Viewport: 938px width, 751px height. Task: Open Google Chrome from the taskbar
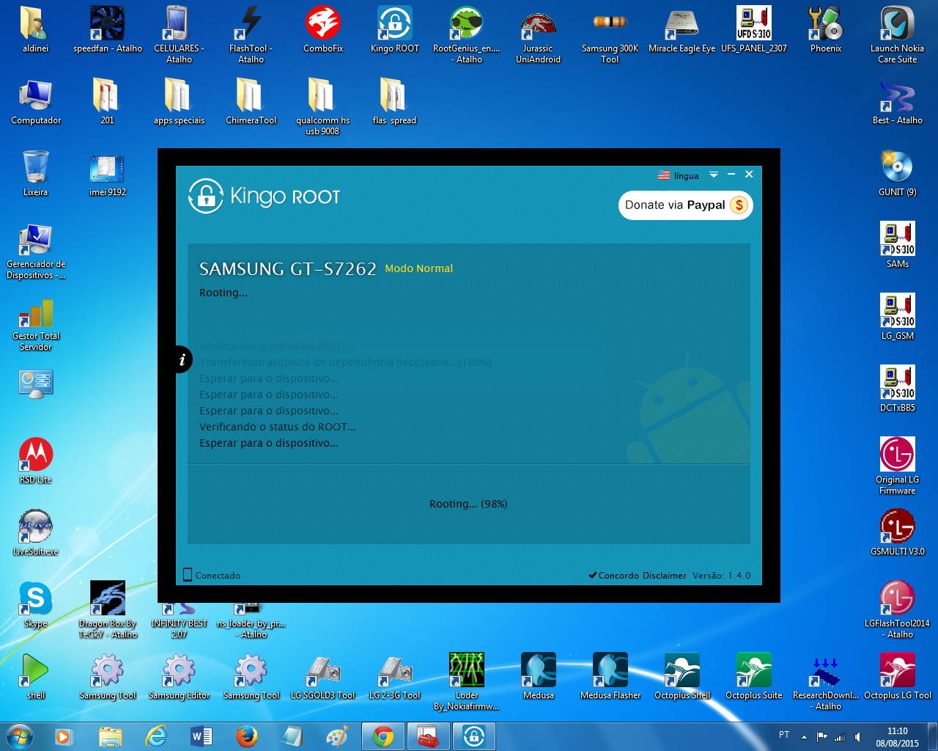point(383,736)
